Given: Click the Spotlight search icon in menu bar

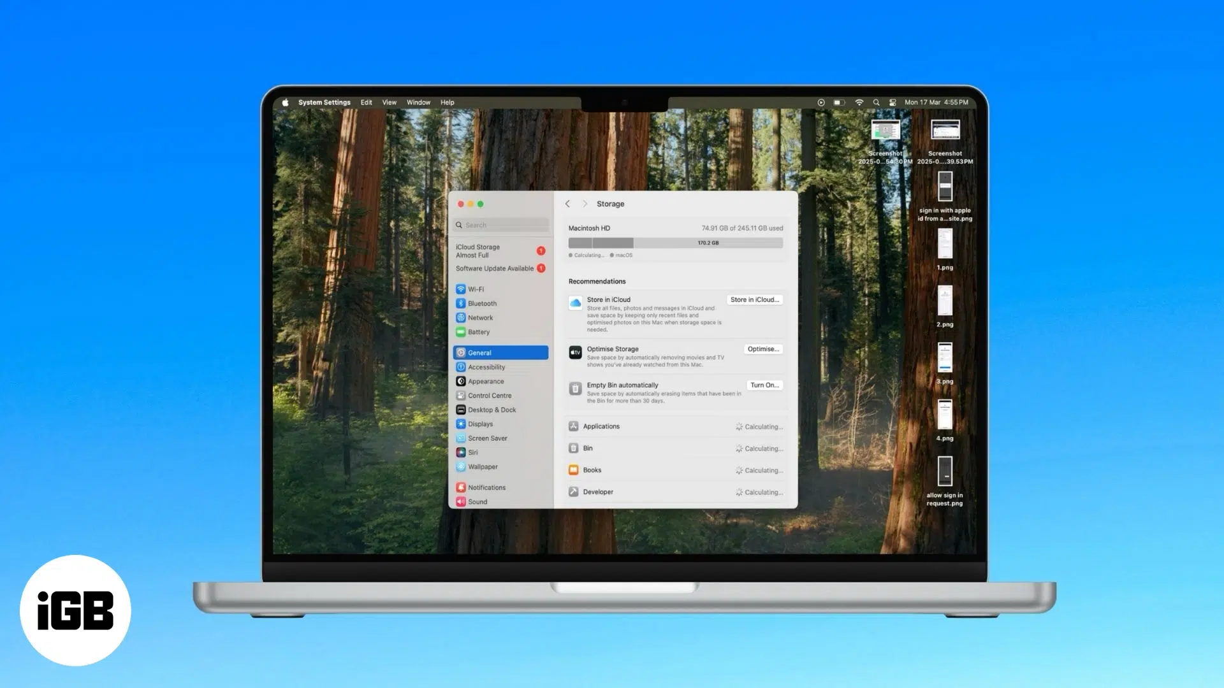Looking at the screenshot, I should coord(876,103).
